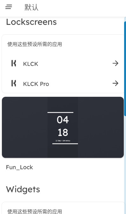
Task: Click the Lockscreens section heading
Action: click(31, 22)
